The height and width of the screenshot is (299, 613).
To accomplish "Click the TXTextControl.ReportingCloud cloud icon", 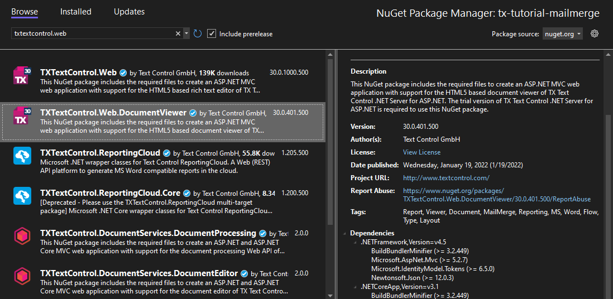I will point(22,156).
